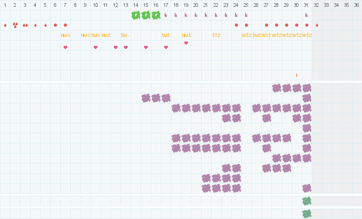Select the heart icon on day 15
Image resolution: width=362 pixels, height=219 pixels.
(146, 47)
